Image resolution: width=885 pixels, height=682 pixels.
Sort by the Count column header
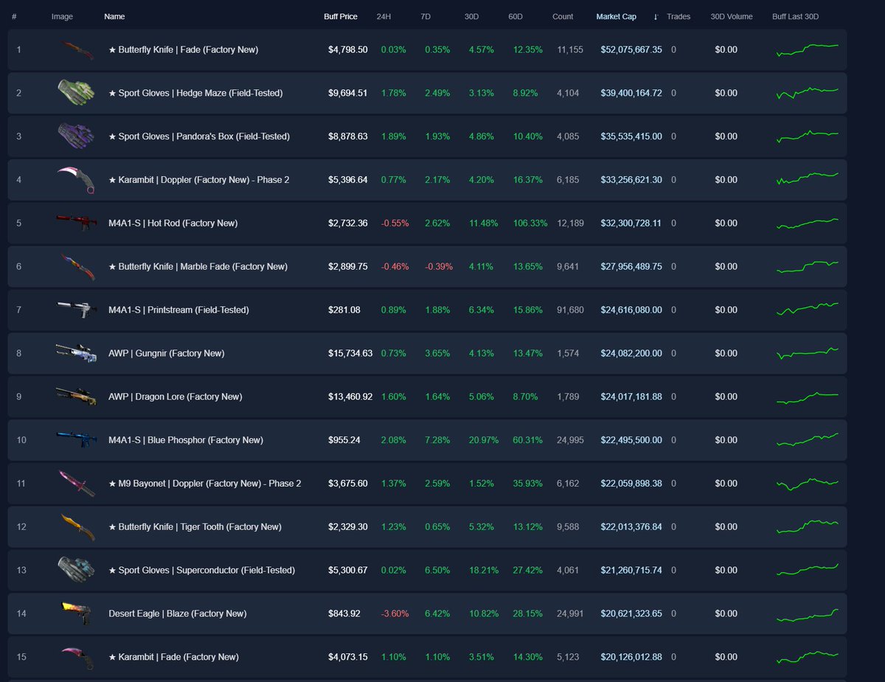pyautogui.click(x=563, y=16)
